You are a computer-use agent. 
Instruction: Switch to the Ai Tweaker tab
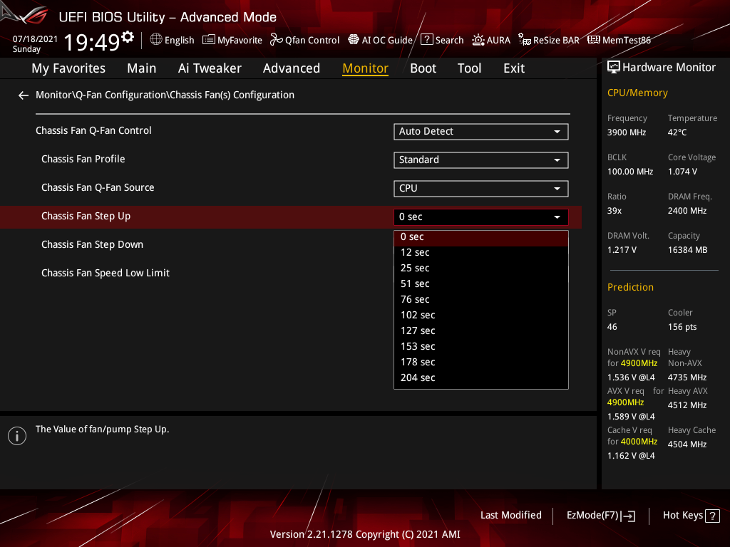click(x=210, y=68)
